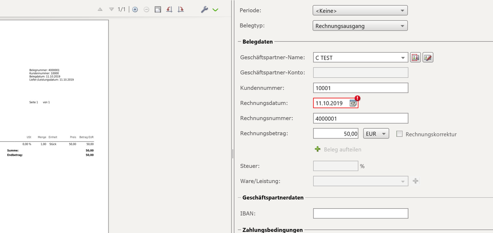Open the Ware/Leistung dropdown
This screenshot has width=493, height=233.
point(361,181)
